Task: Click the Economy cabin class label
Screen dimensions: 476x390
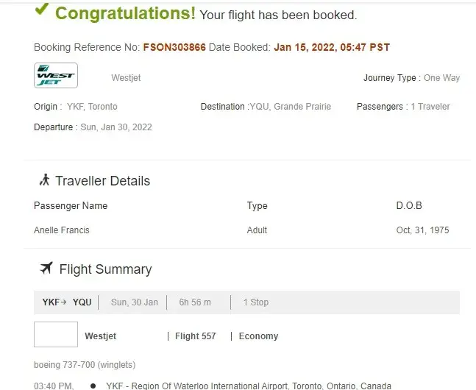Action: point(258,336)
